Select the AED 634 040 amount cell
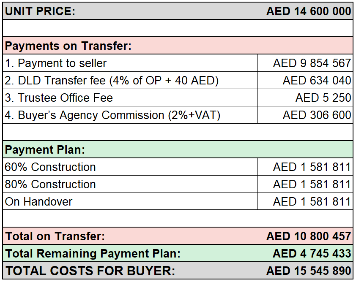Viewport: 356px width, 282px height. [x=305, y=81]
